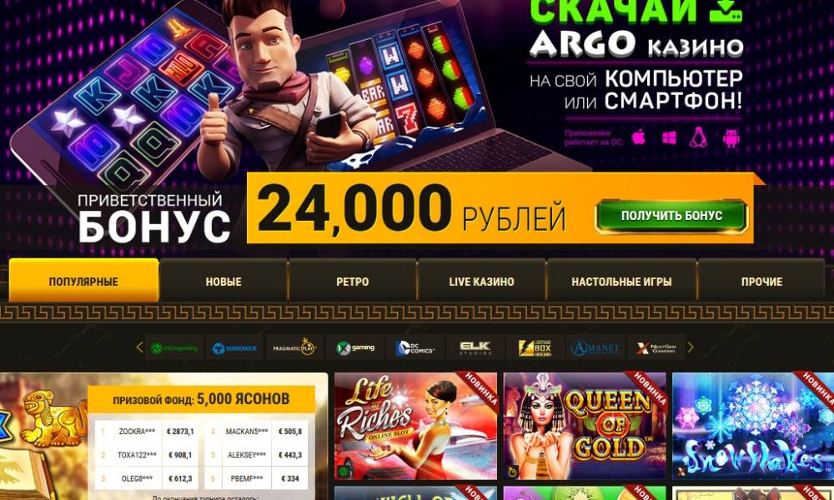Show next providers with right arrow
Image resolution: width=834 pixels, height=500 pixels.
coord(691,347)
